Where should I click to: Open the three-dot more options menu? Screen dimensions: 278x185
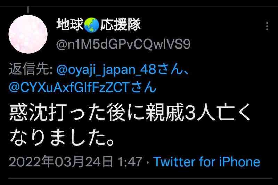pos(267,26)
